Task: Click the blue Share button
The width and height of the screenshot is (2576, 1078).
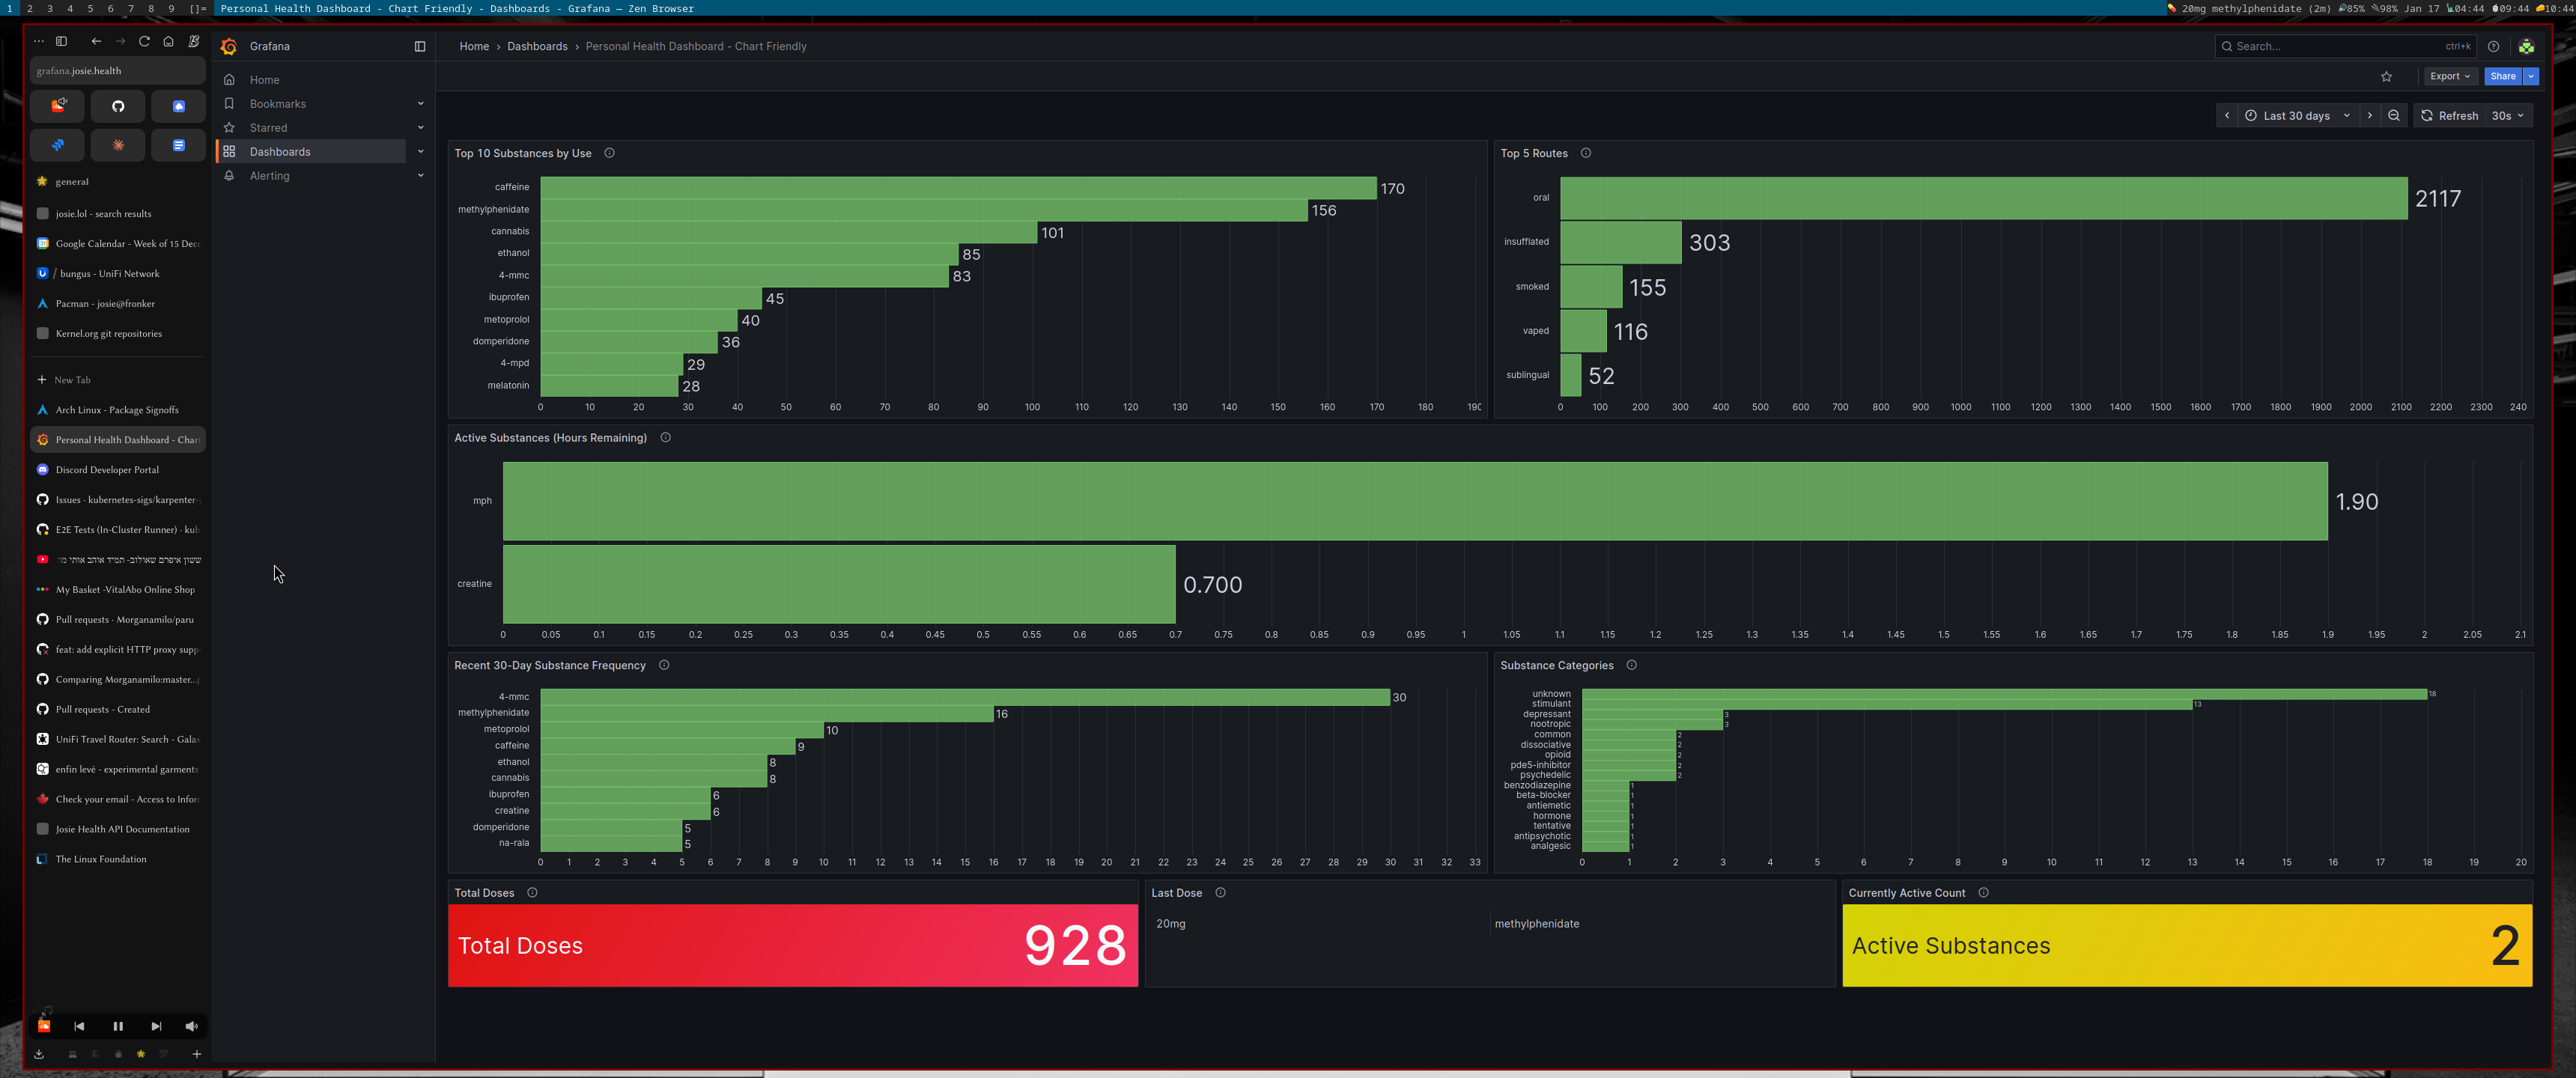Action: (x=2502, y=76)
